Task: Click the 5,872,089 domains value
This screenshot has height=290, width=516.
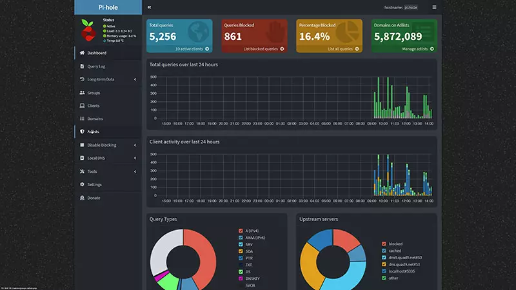Action: coord(398,37)
